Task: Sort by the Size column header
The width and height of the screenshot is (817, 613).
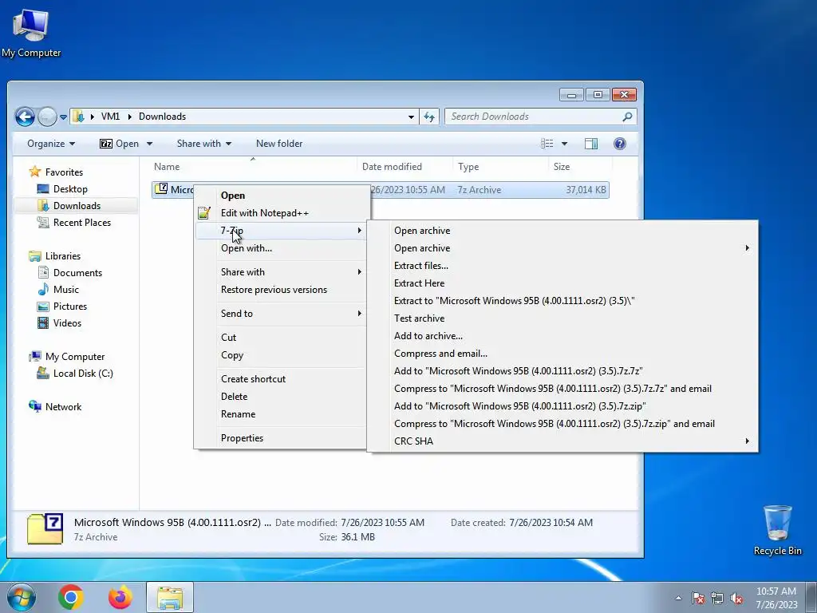Action: coord(580,167)
